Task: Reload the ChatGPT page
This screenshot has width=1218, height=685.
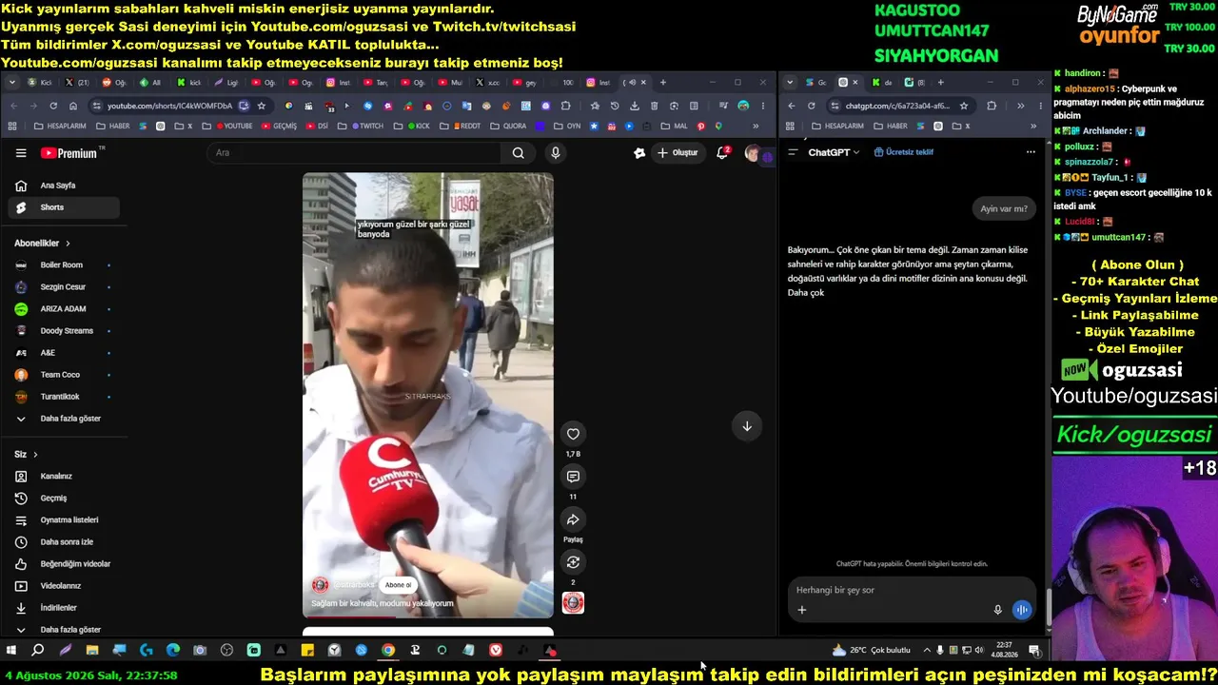Action: pos(811,106)
